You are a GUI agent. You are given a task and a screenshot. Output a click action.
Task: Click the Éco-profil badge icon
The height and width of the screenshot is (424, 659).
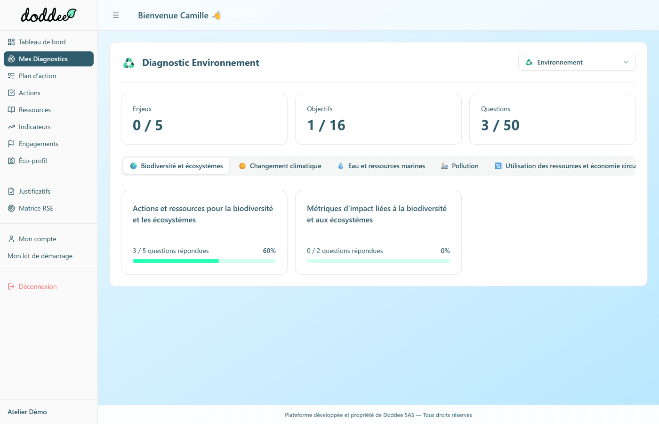click(11, 161)
